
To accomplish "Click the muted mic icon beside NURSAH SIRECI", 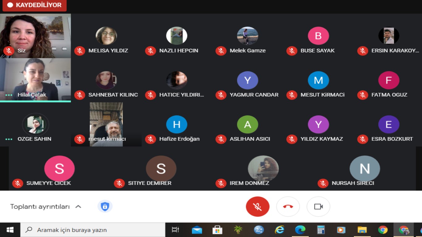I will coord(323,183).
